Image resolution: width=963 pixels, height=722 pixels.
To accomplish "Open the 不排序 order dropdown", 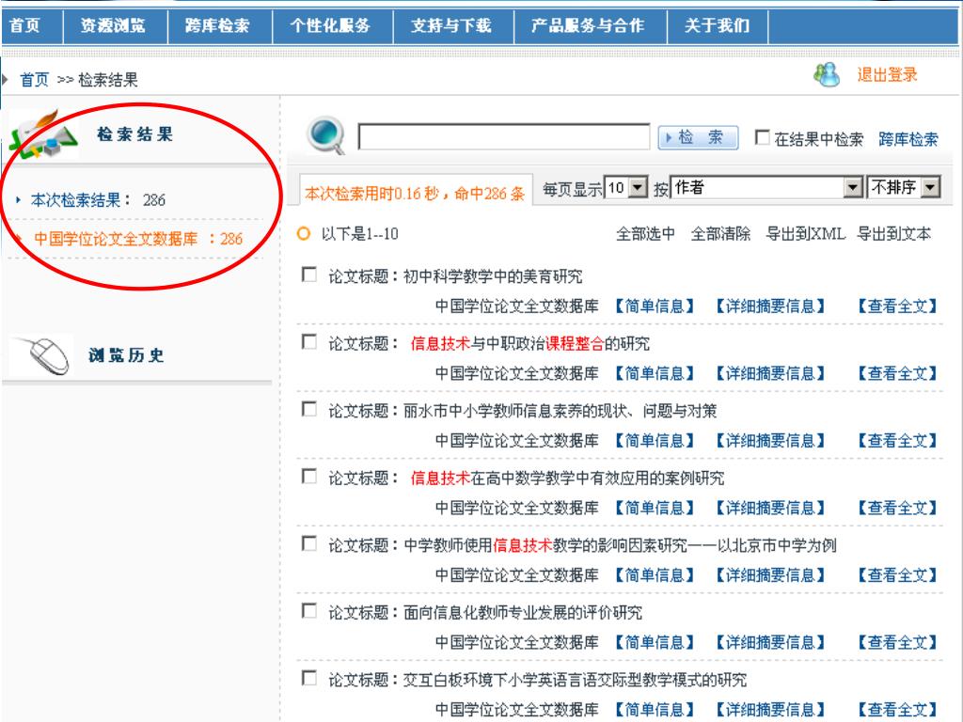I will pos(904,187).
